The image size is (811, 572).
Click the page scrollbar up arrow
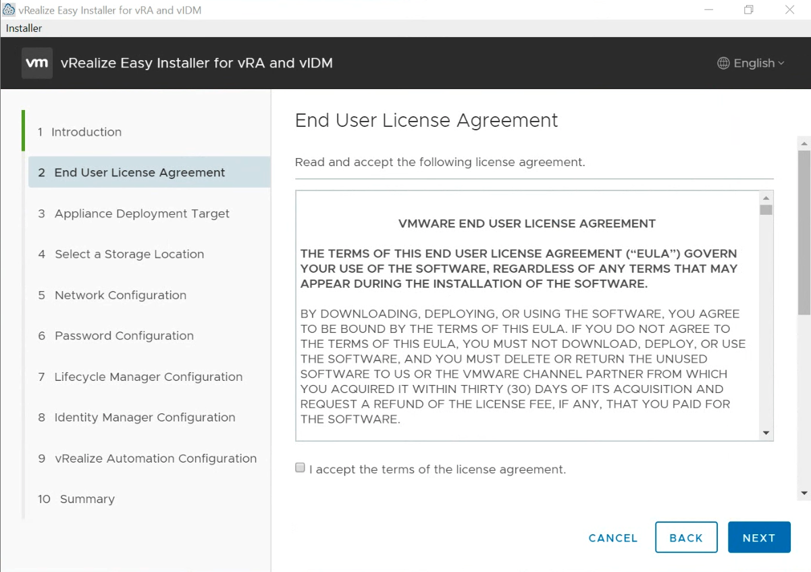pyautogui.click(x=803, y=142)
